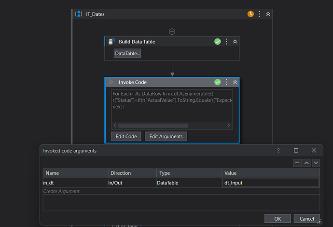
Task: Click the Create Argument row
Action: point(181,191)
